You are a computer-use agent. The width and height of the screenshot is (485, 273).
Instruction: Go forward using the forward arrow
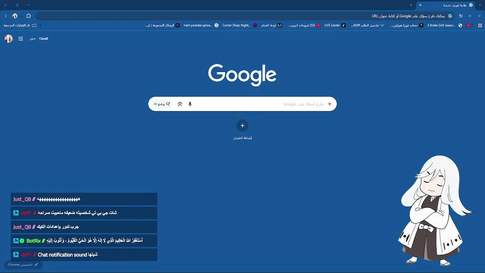click(x=479, y=16)
